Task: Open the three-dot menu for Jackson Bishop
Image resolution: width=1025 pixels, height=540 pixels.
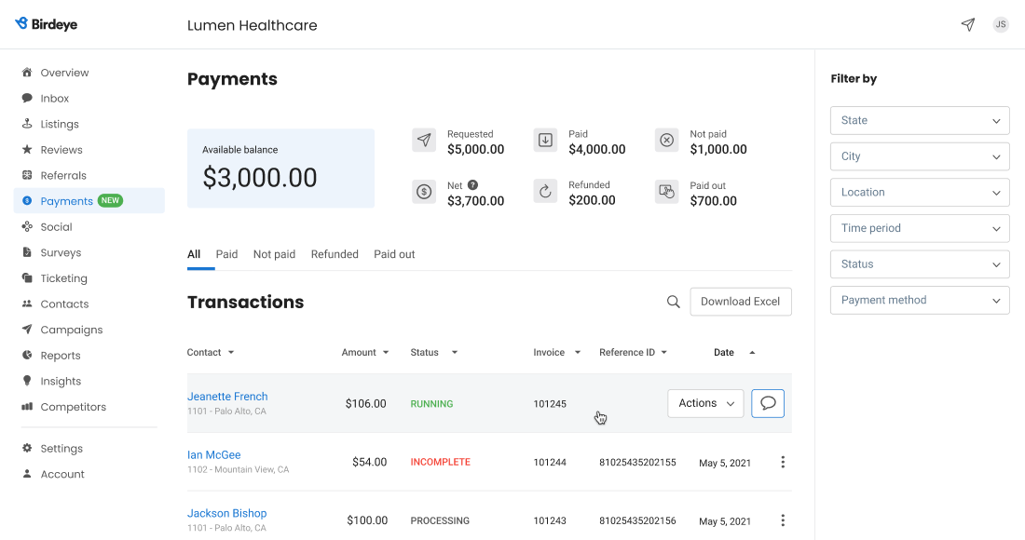Action: tap(783, 520)
